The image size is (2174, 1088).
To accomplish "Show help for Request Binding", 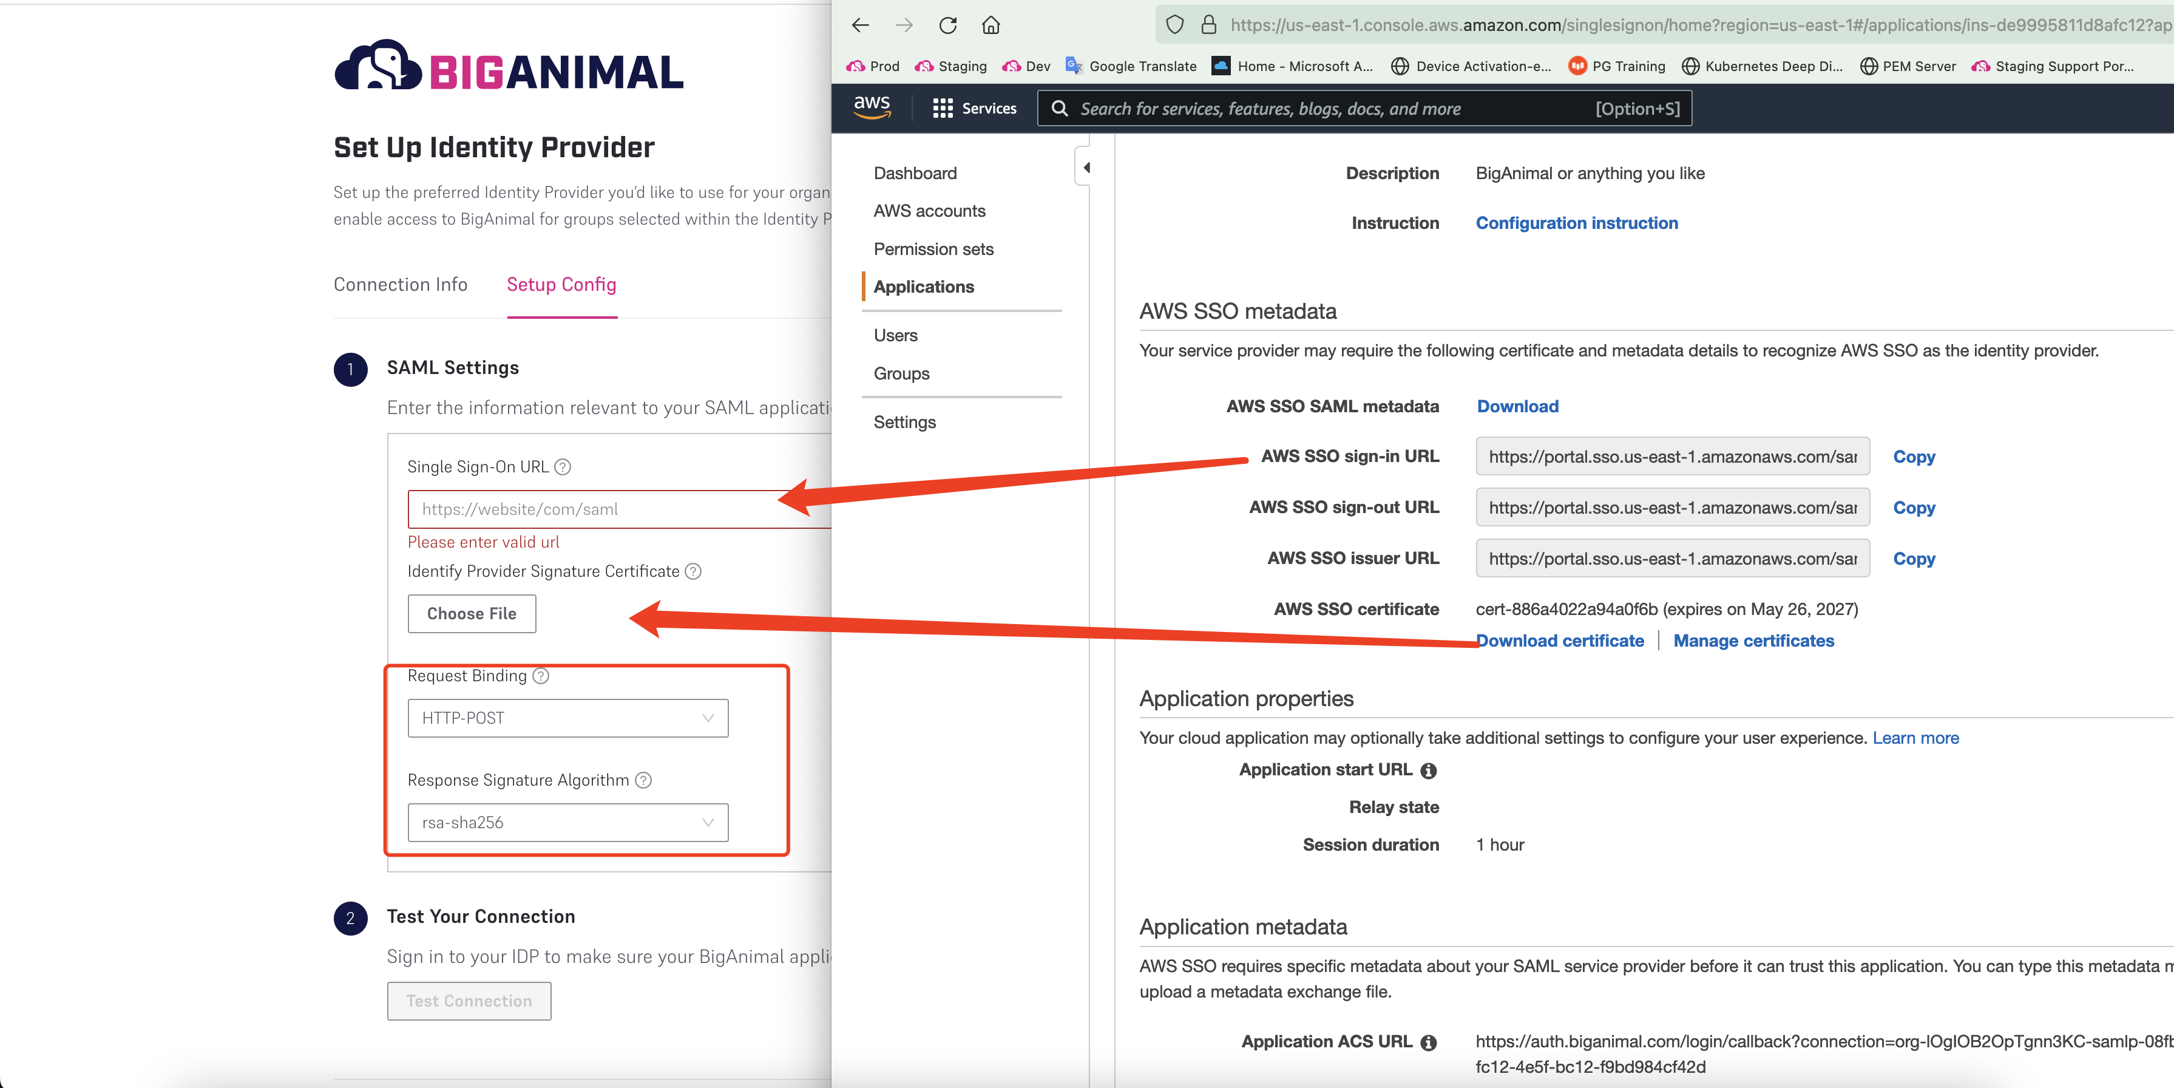I will click(x=541, y=676).
